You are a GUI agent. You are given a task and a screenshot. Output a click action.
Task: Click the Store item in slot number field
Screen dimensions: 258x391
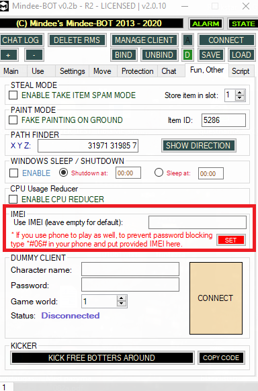pos(230,95)
